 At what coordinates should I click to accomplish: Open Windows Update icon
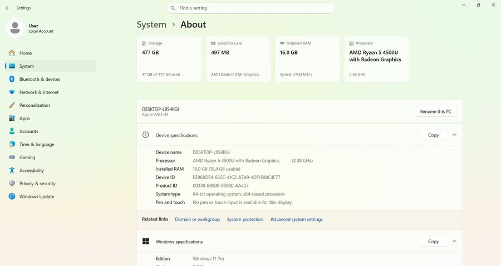tap(12, 196)
